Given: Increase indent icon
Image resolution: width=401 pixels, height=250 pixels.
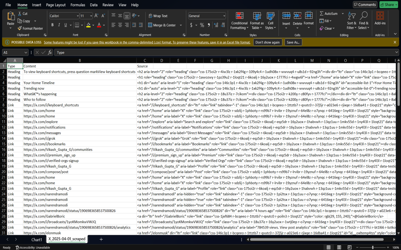Looking at the screenshot, I should coord(141,25).
